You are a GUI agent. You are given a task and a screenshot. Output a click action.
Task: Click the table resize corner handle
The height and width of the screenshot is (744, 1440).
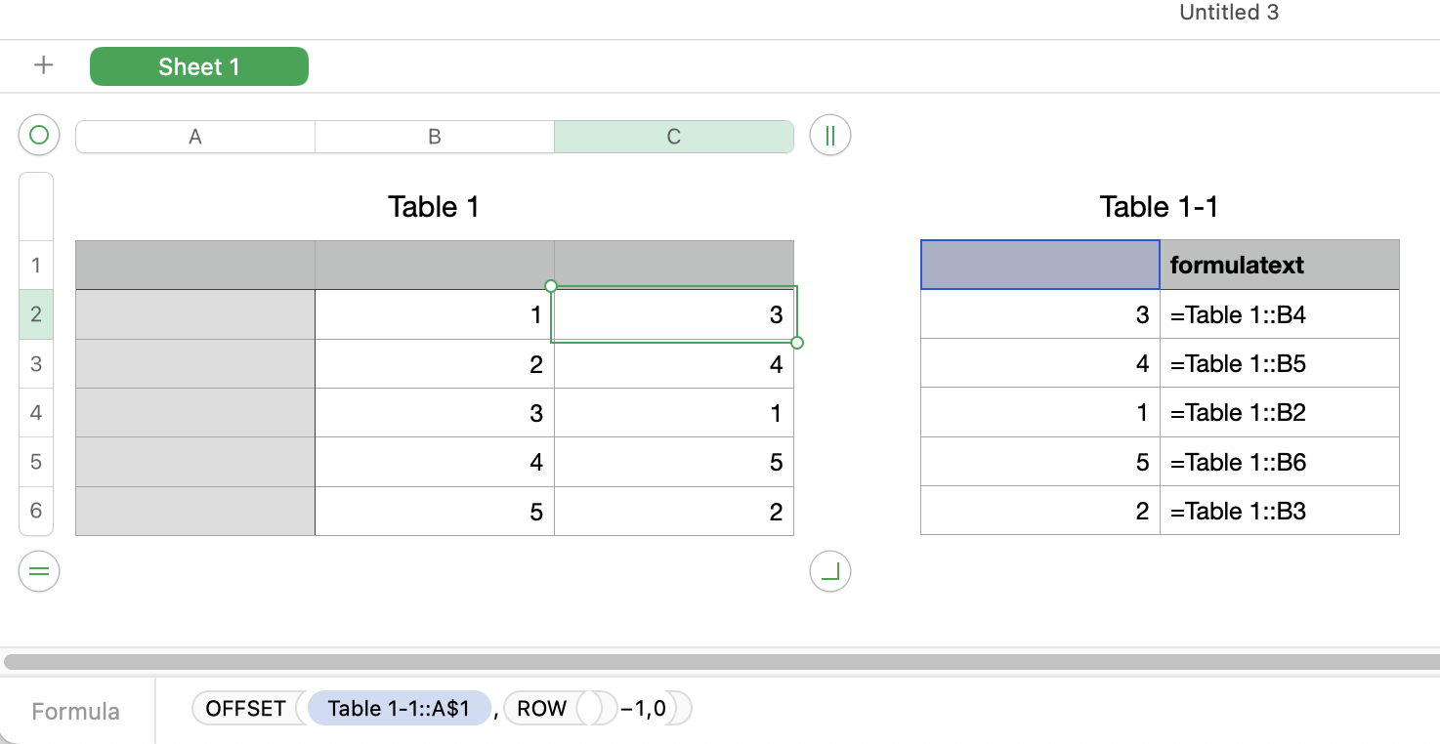pyautogui.click(x=830, y=571)
